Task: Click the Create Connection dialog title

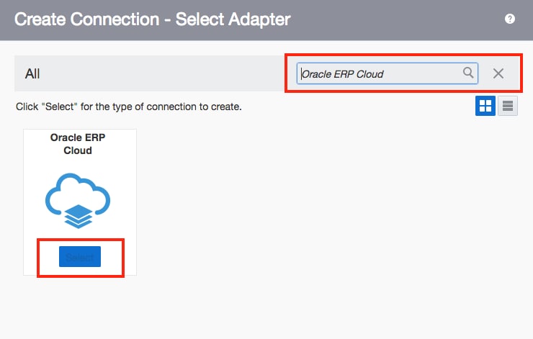Action: tap(152, 19)
